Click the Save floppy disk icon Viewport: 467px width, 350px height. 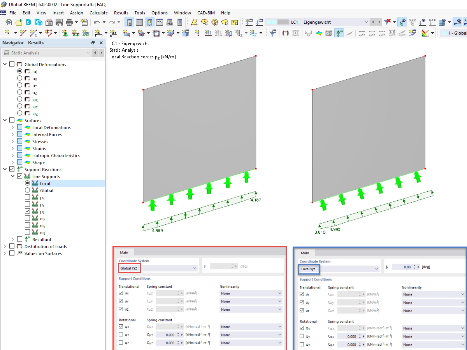(x=59, y=22)
